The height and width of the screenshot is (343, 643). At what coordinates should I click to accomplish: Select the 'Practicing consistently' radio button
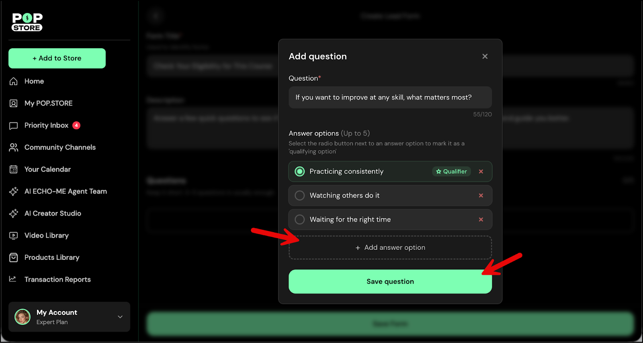point(300,171)
